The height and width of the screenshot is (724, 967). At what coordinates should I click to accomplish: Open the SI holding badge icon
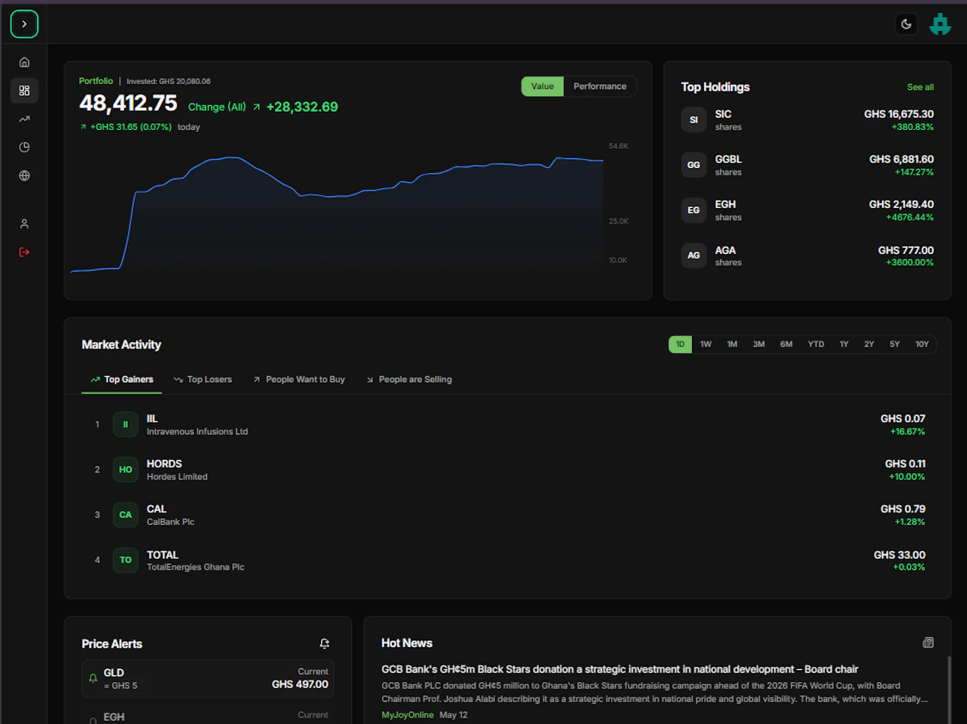[x=693, y=120]
